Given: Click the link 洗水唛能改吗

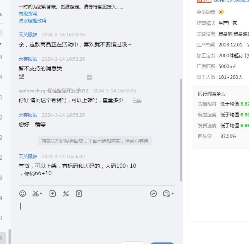Looking at the screenshot, I should click(x=33, y=21).
